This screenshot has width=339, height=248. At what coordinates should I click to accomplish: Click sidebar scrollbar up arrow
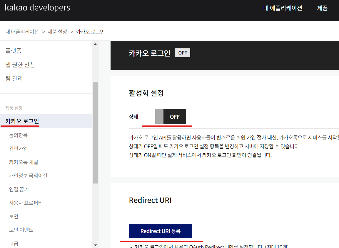[x=95, y=44]
